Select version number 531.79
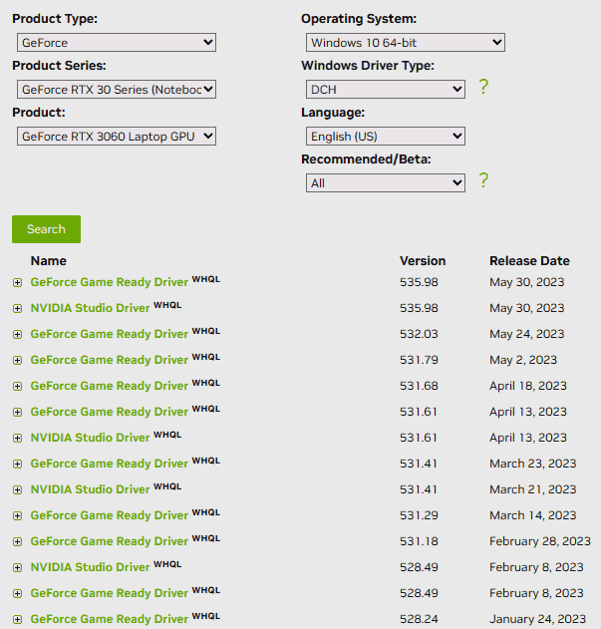 (x=419, y=360)
